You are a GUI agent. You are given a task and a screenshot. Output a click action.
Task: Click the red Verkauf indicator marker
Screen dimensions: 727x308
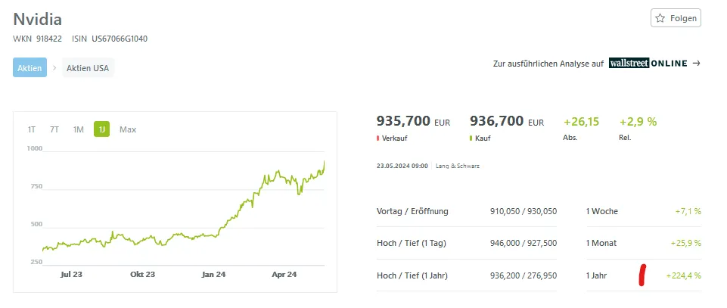[x=377, y=138]
